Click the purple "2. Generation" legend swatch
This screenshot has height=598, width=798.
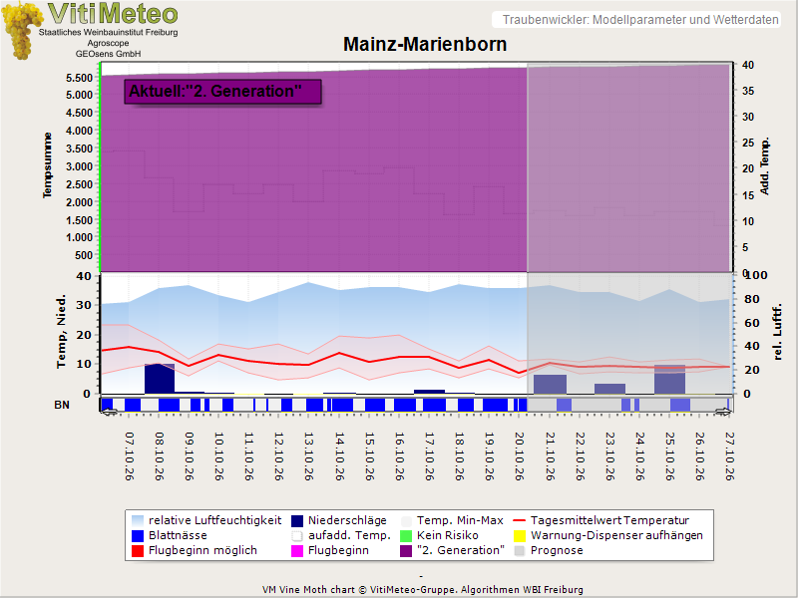point(406,551)
